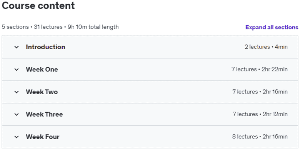Expand the Introduction section chevron
The height and width of the screenshot is (150, 300).
coord(17,47)
